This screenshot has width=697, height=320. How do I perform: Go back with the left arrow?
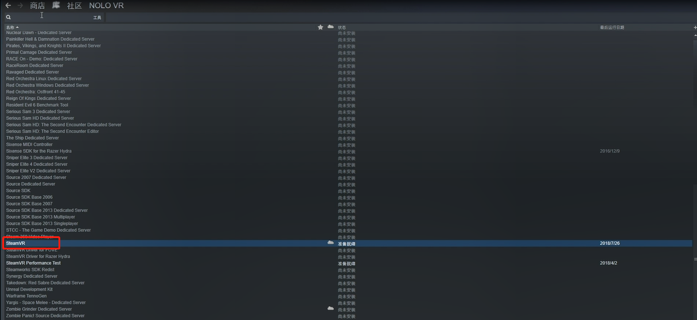(x=8, y=5)
